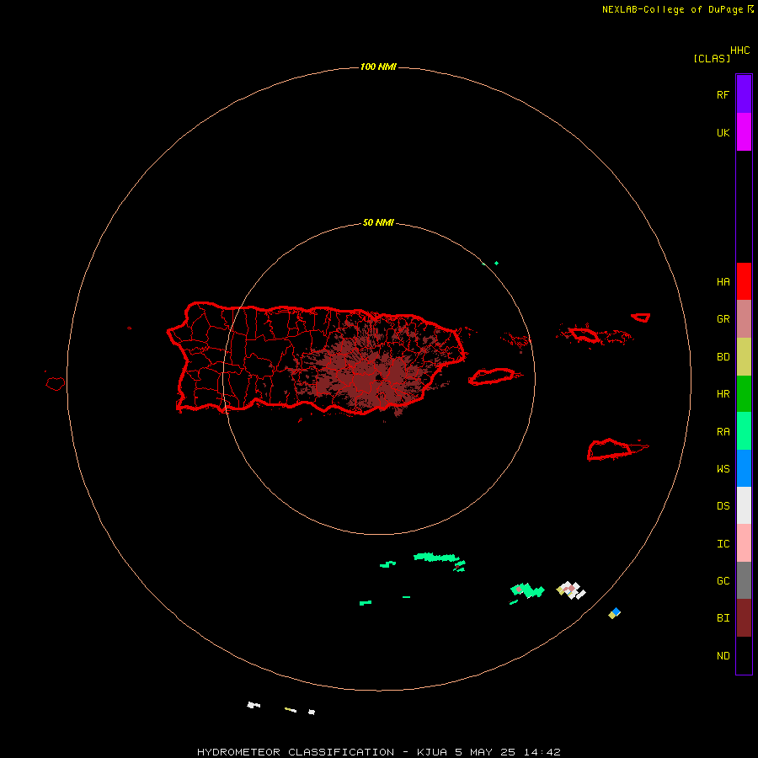Click the ND legend label

(723, 656)
